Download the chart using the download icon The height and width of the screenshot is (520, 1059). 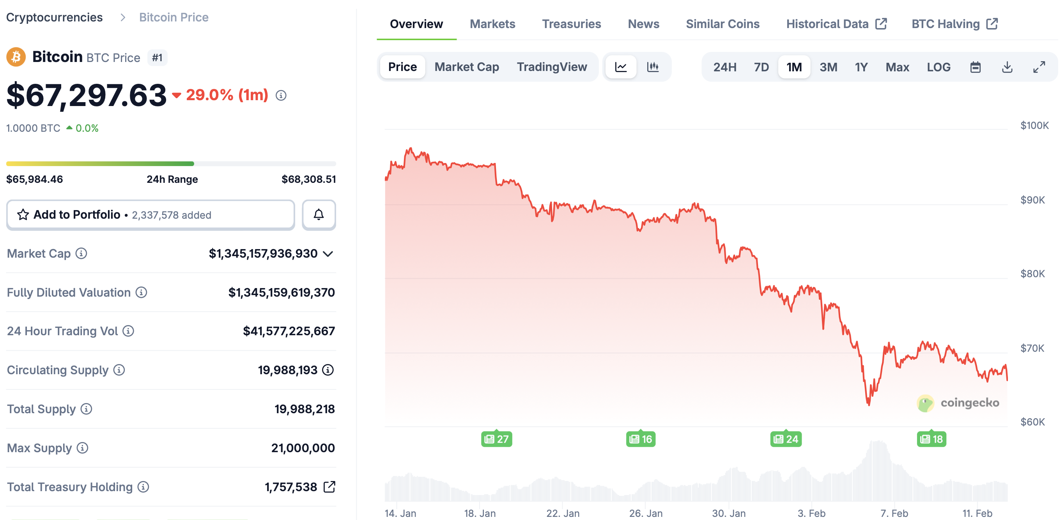click(1008, 67)
